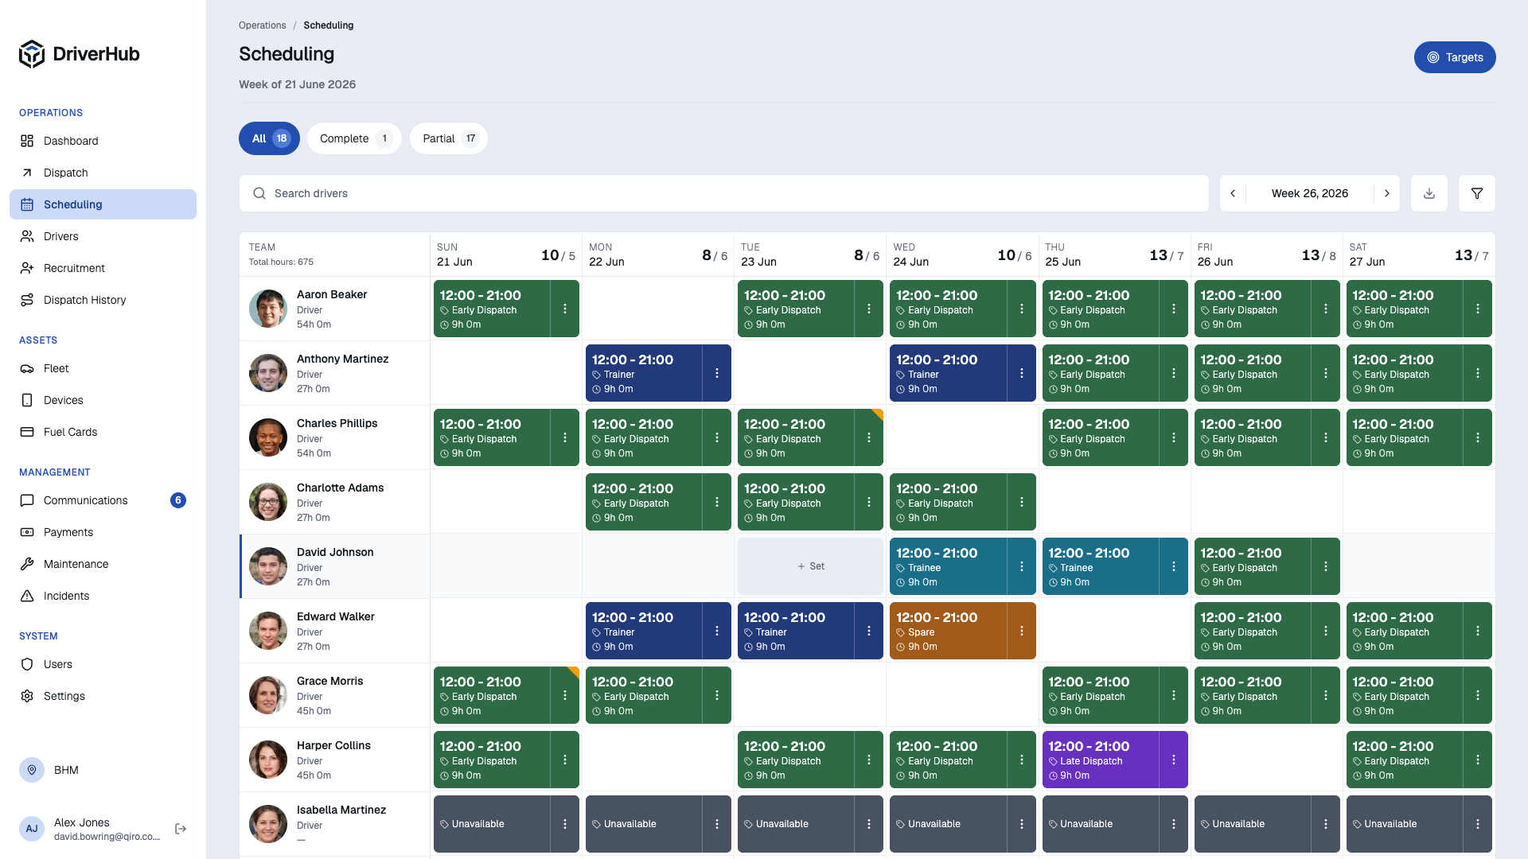The width and height of the screenshot is (1528, 859).
Task: Open menu on Anthony Martinez's Monday Trainer shift
Action: [716, 373]
